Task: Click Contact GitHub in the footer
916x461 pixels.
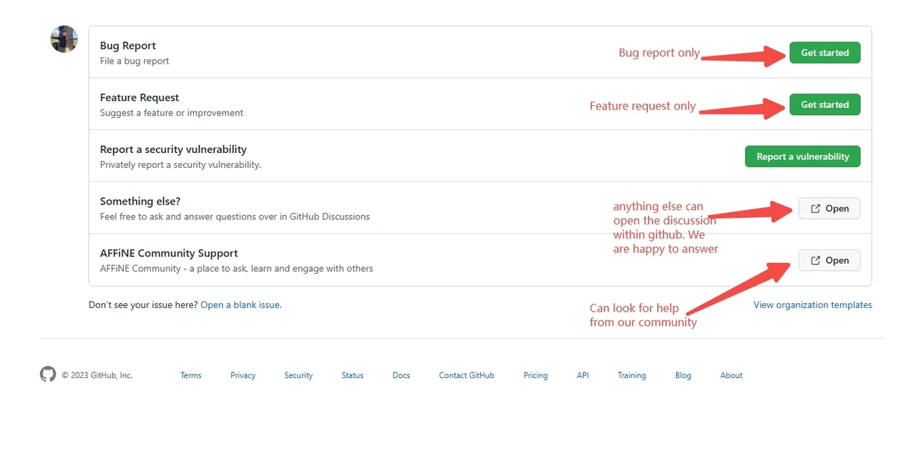Action: click(x=467, y=375)
